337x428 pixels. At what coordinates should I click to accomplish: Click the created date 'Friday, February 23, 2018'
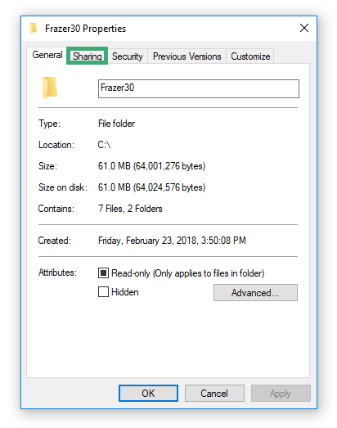click(x=147, y=241)
